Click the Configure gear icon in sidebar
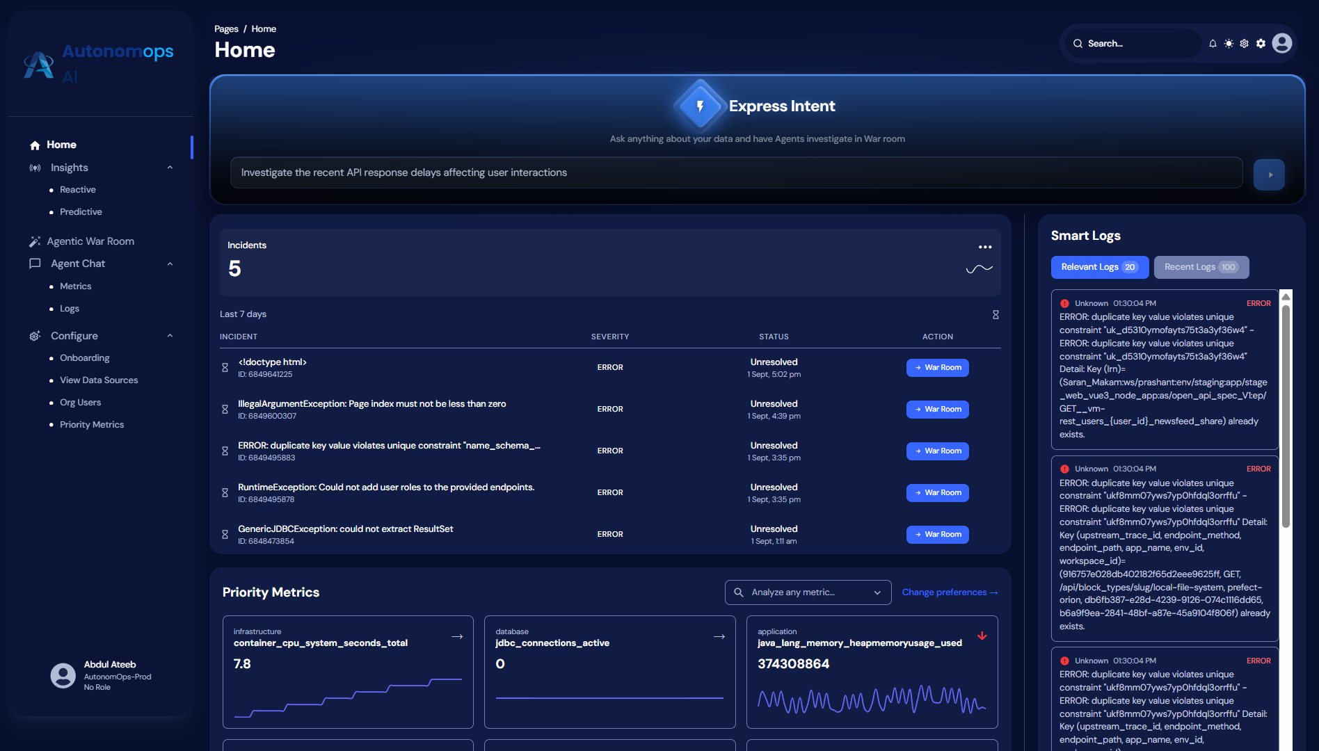 point(35,336)
